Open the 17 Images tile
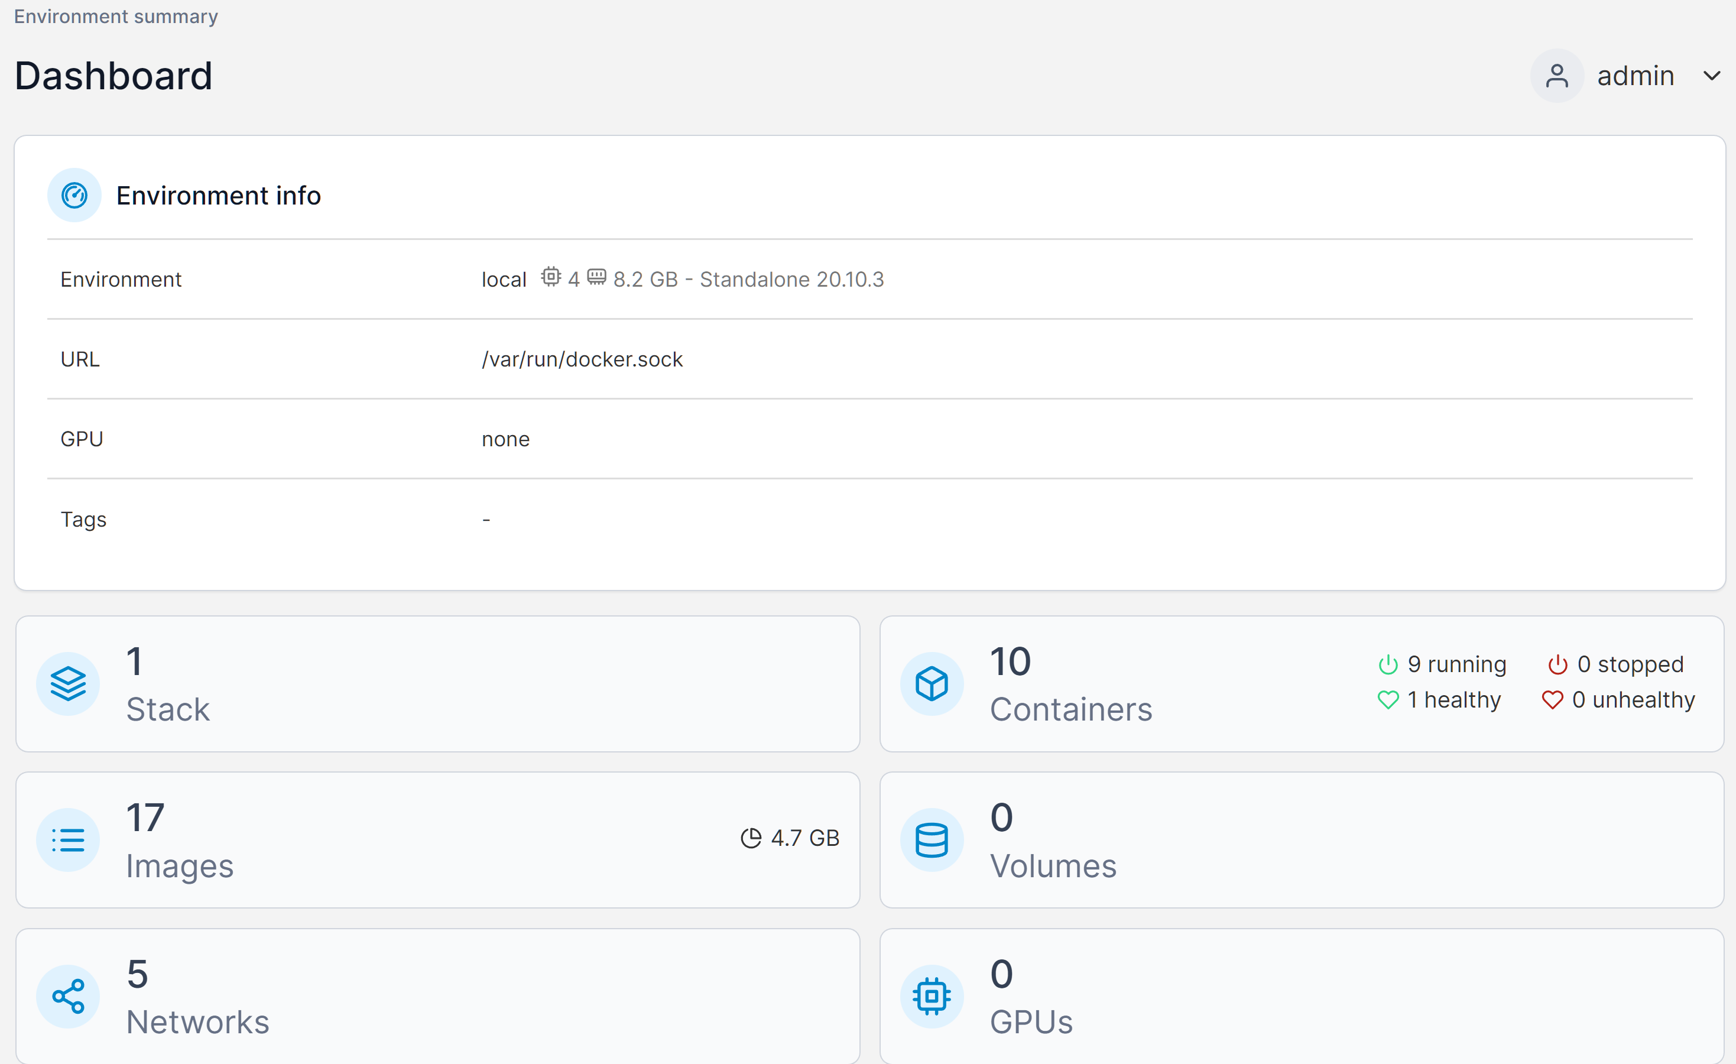Image resolution: width=1736 pixels, height=1064 pixels. (x=437, y=840)
